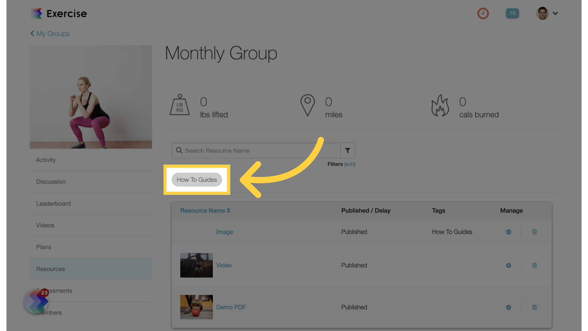The image size is (588, 331).
Task: Expand the notifications badge showing 19
Action: pyautogui.click(x=512, y=13)
